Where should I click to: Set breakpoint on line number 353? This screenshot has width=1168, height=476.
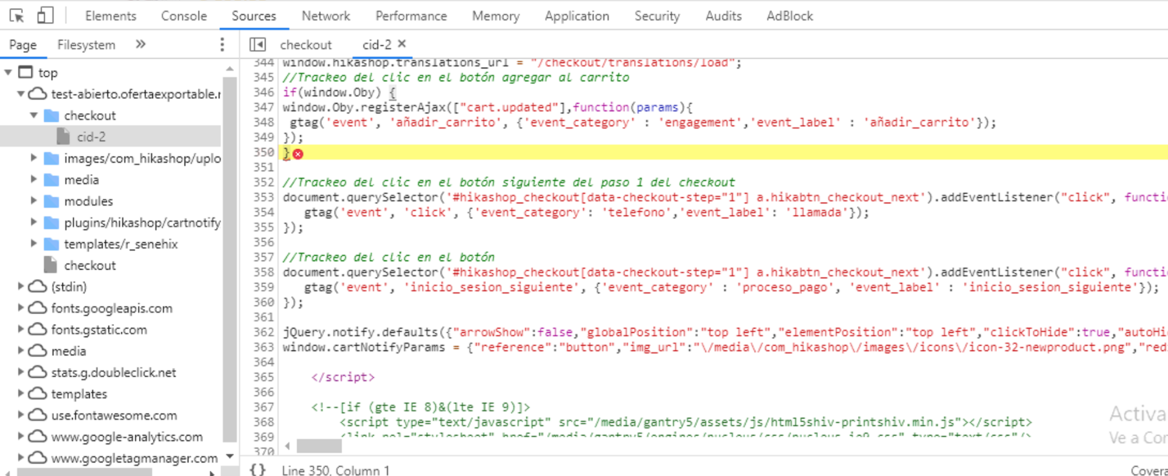click(x=263, y=197)
